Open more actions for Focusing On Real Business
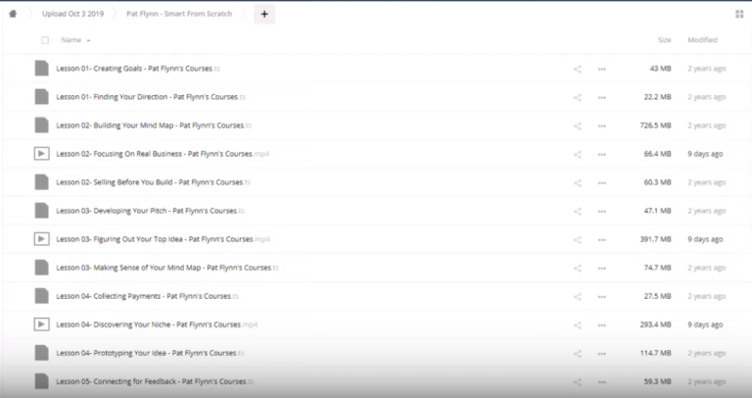This screenshot has height=398, width=752. tap(602, 154)
